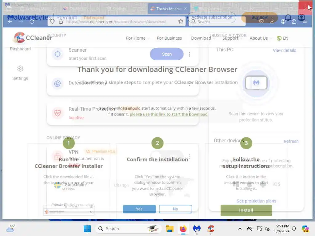This screenshot has width=315, height=236.
Task: Open CCleaner Browser taskbar icon
Action: coord(210,229)
